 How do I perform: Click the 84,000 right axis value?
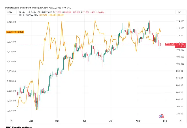[180, 92]
